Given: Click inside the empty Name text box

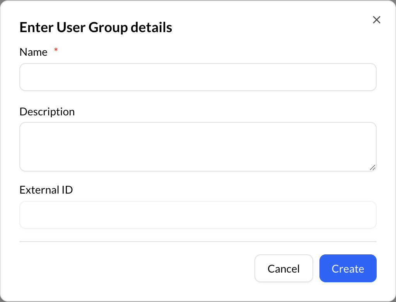Looking at the screenshot, I should (x=198, y=77).
